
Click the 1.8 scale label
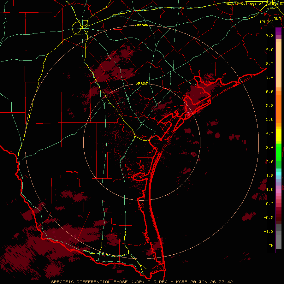point(270,176)
